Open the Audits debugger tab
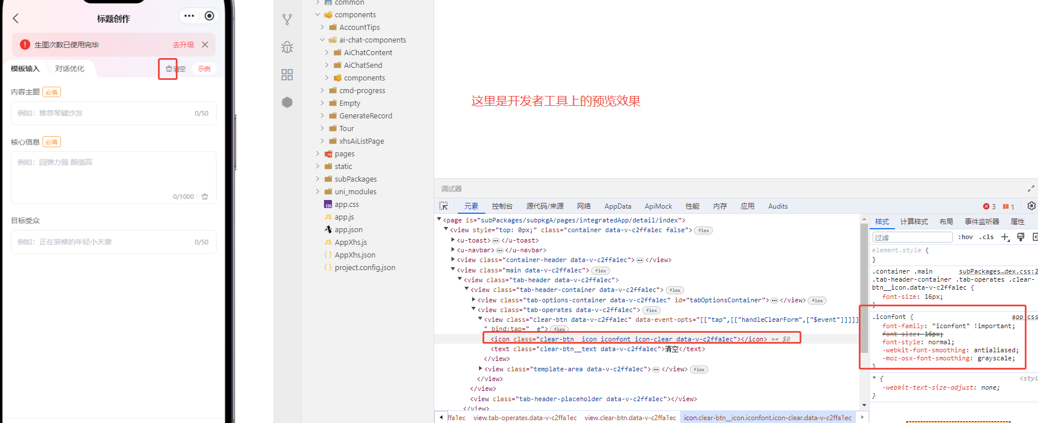Image resolution: width=1038 pixels, height=423 pixels. [778, 206]
